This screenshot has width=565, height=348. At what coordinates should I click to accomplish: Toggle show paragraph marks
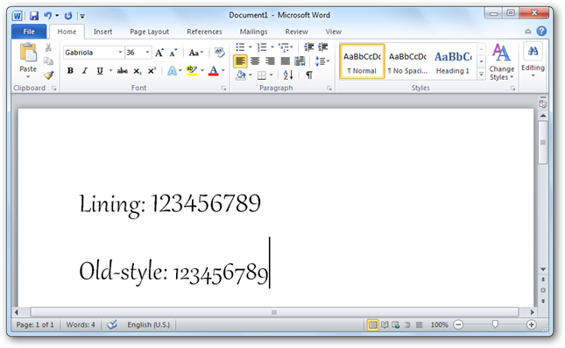coord(309,75)
